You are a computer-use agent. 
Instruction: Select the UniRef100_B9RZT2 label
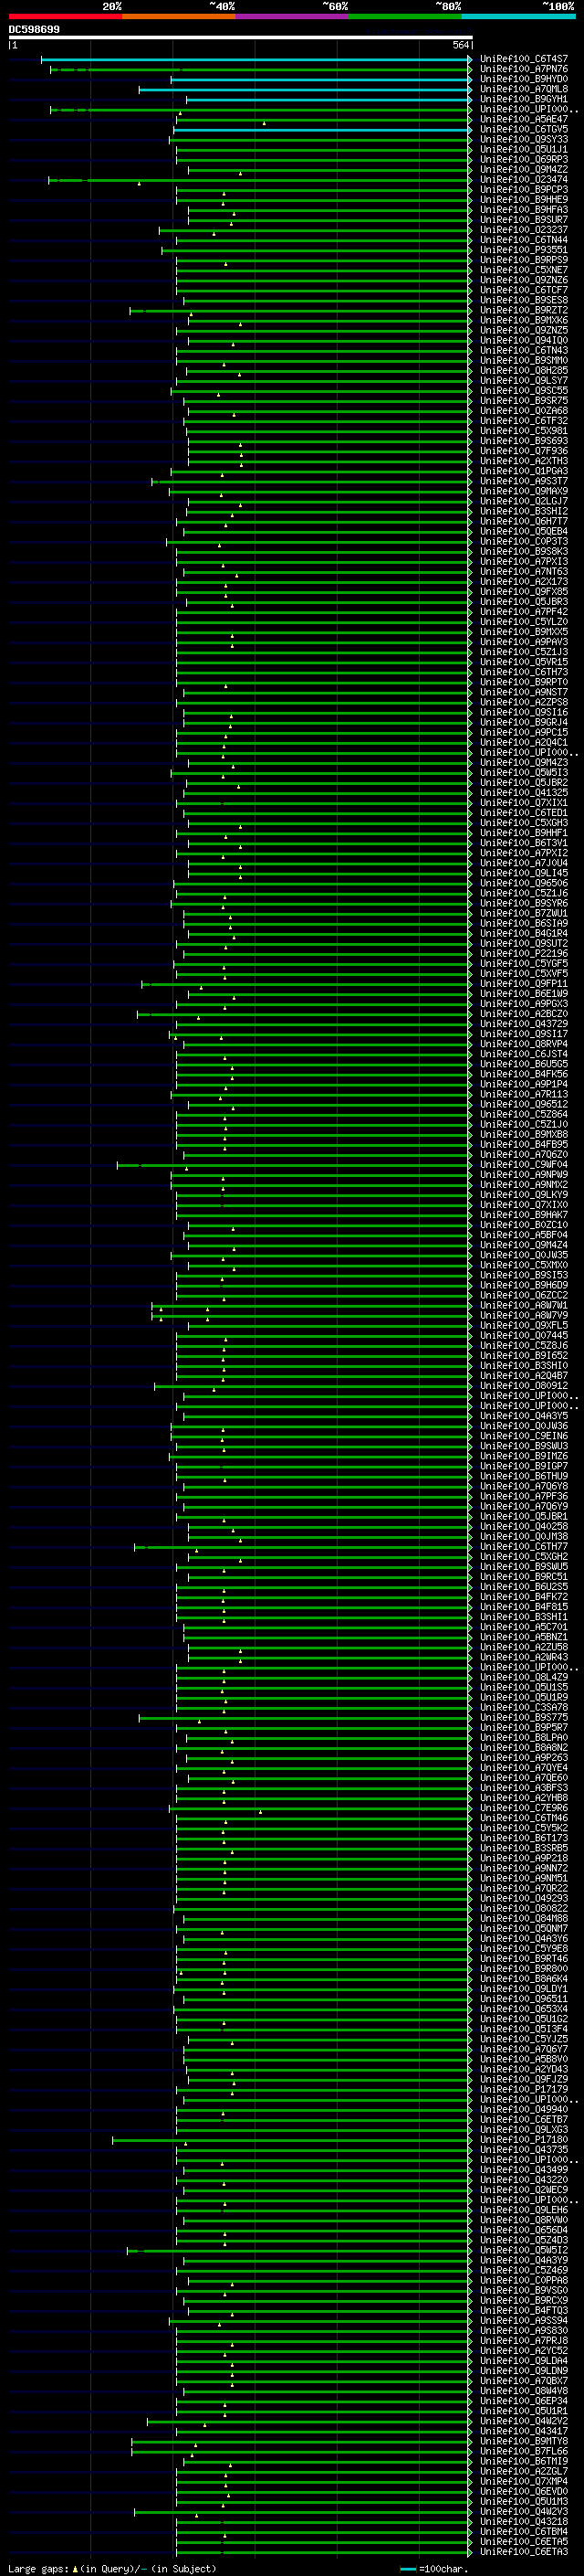coord(524,310)
